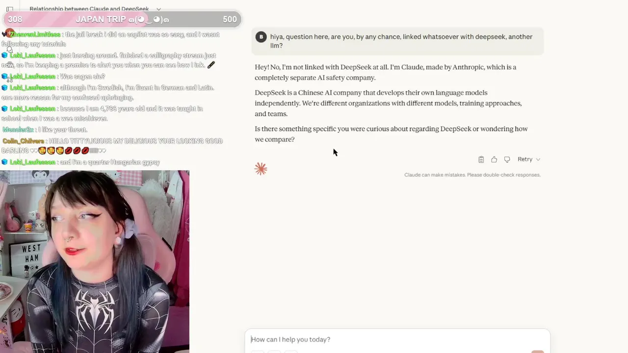628x353 pixels.
Task: Click the username Colin_Chilvers in stream chat
Action: [23, 141]
